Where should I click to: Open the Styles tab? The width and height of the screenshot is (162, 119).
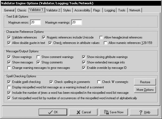pyautogui.click(x=67, y=10)
